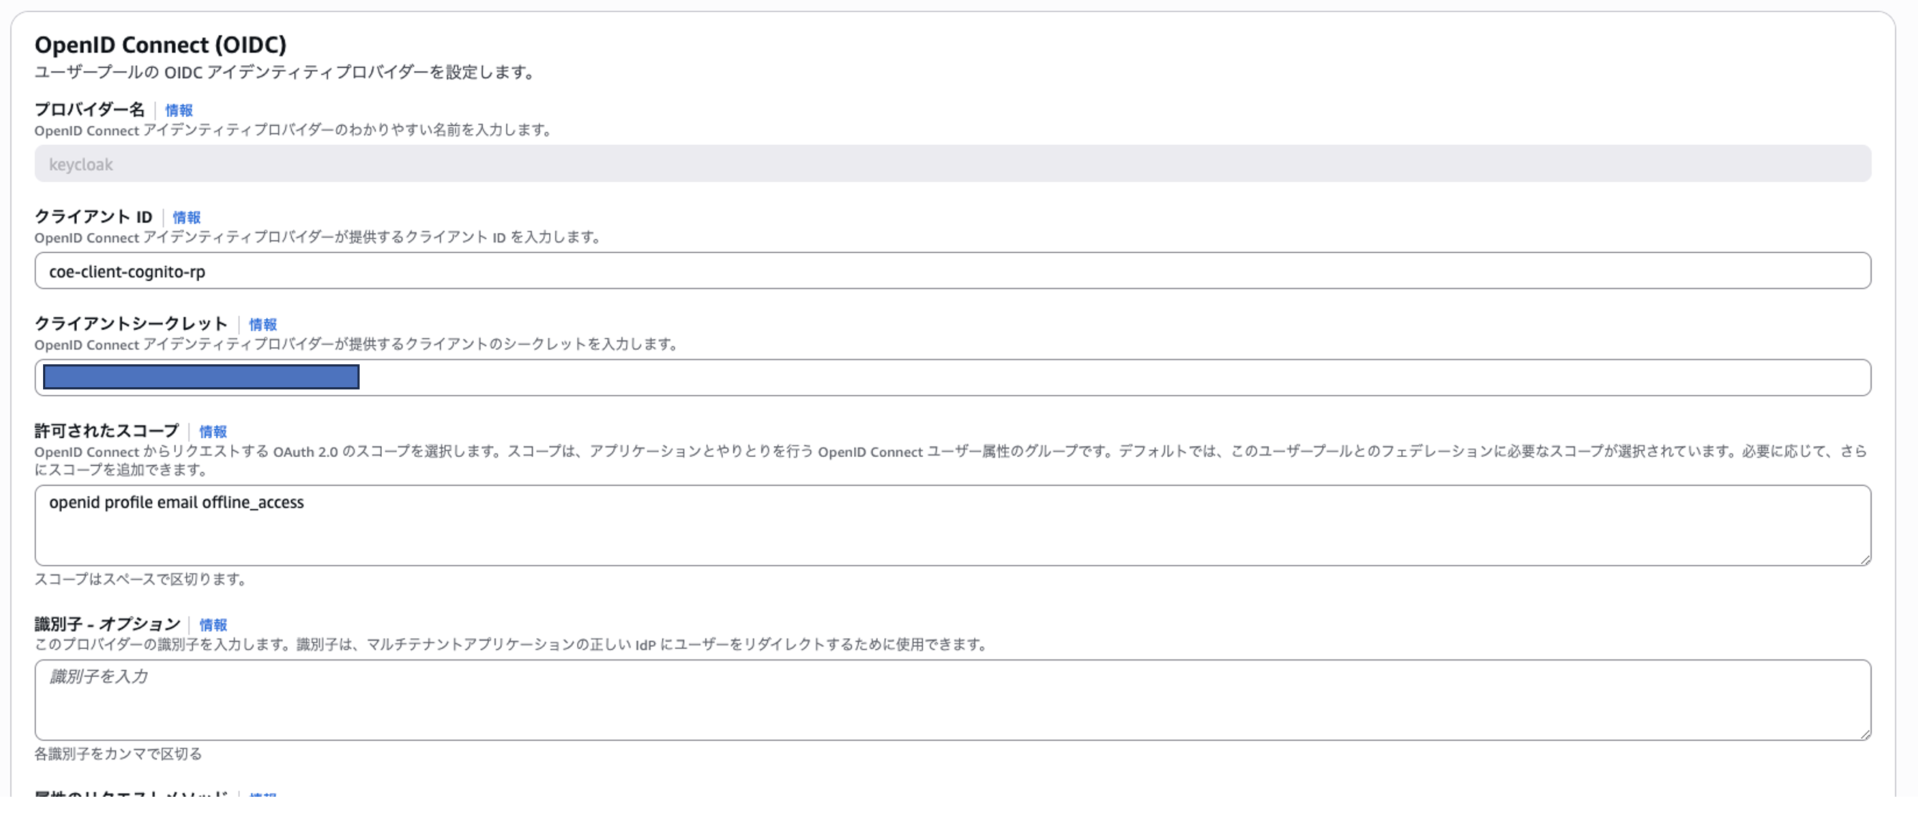Click the クライアント ID field label

point(93,217)
